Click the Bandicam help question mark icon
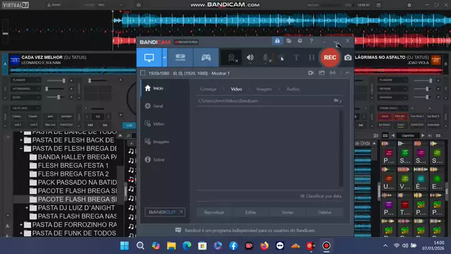This screenshot has width=451, height=254. pyautogui.click(x=311, y=41)
